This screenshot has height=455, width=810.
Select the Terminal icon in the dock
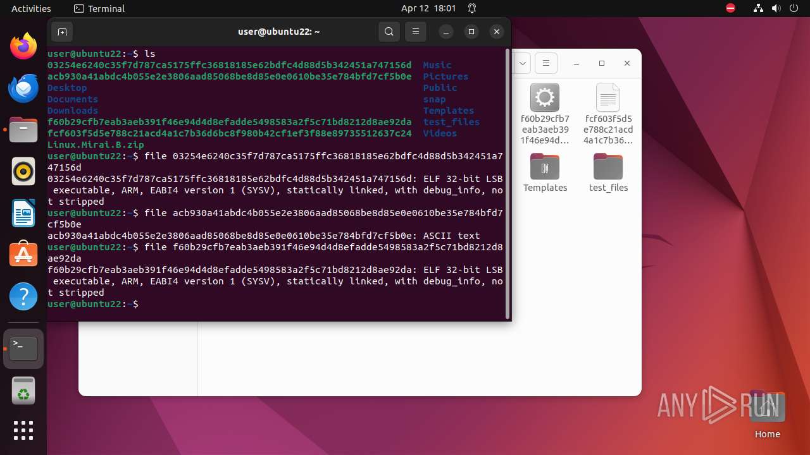[23, 348]
